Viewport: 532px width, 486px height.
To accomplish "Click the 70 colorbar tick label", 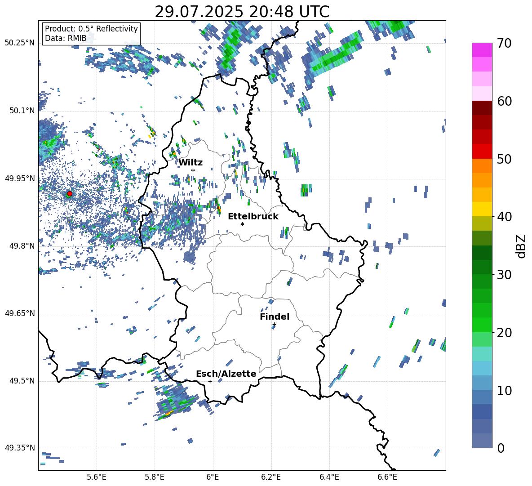I will [x=504, y=44].
